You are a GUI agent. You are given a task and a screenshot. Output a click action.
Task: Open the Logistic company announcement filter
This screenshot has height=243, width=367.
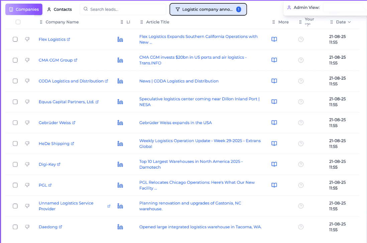point(208,9)
